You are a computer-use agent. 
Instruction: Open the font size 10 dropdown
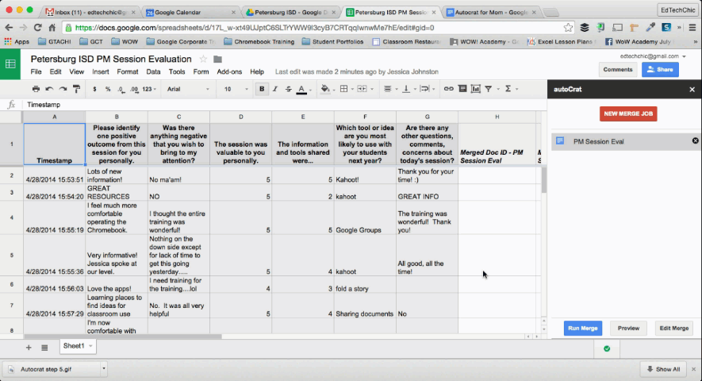click(x=236, y=89)
